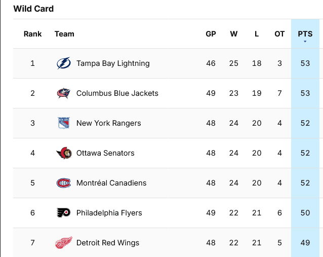
Task: Click the Team column header
Action: coord(64,34)
